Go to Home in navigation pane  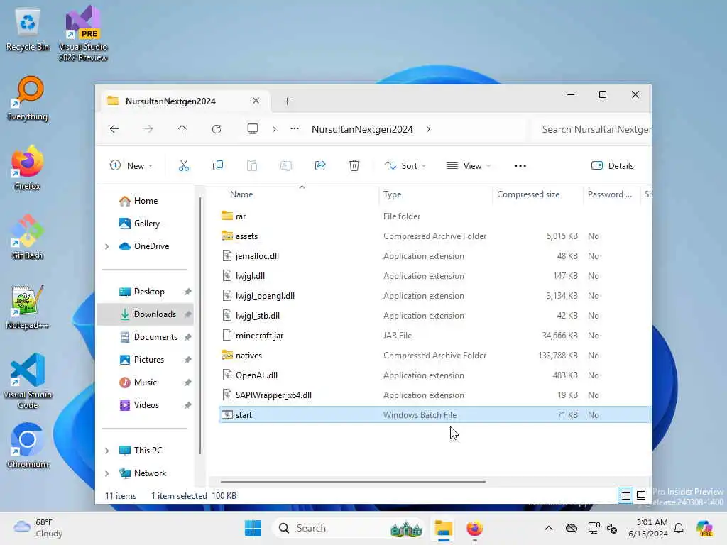(x=146, y=201)
